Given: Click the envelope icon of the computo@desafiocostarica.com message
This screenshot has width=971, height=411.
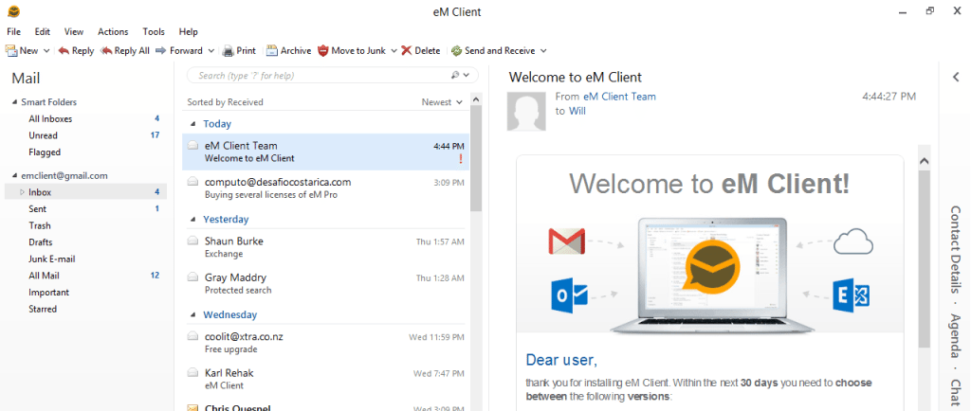Looking at the screenshot, I should [192, 182].
